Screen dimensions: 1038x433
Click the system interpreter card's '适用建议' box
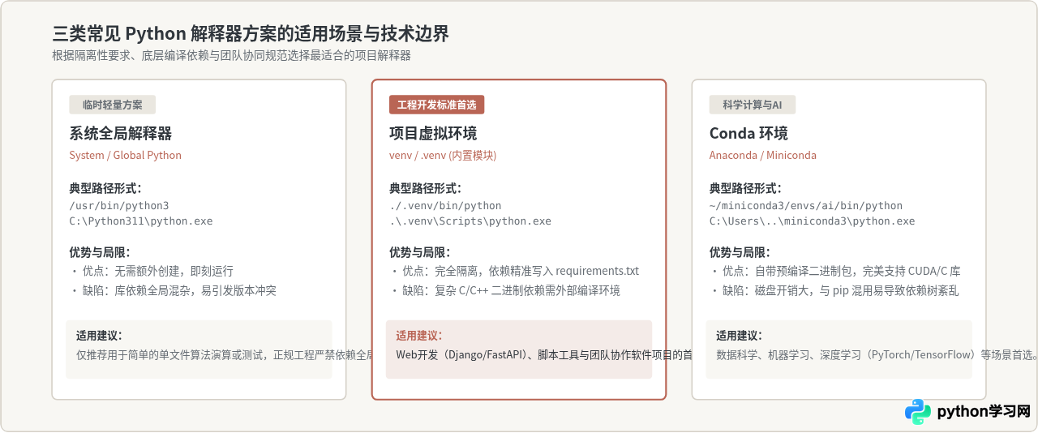pyautogui.click(x=199, y=349)
